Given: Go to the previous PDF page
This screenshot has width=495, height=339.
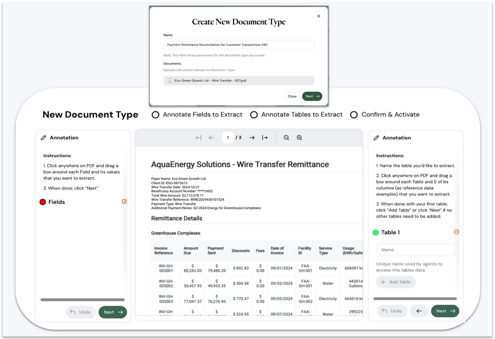Looking at the screenshot, I should (x=211, y=138).
